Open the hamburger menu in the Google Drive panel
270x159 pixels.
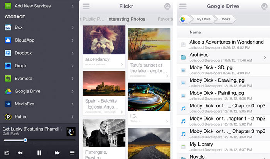pos(183,7)
